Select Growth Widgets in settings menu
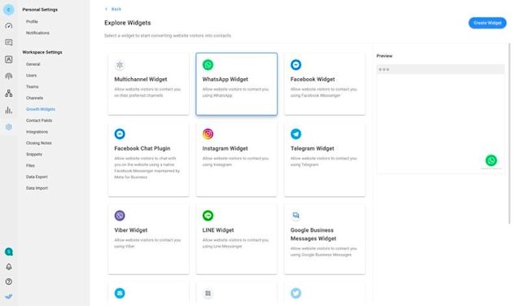 tap(41, 109)
